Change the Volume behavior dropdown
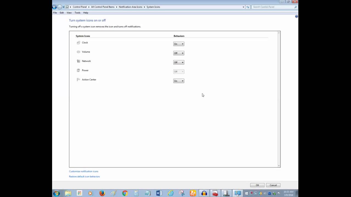The width and height of the screenshot is (351, 197). [179, 53]
